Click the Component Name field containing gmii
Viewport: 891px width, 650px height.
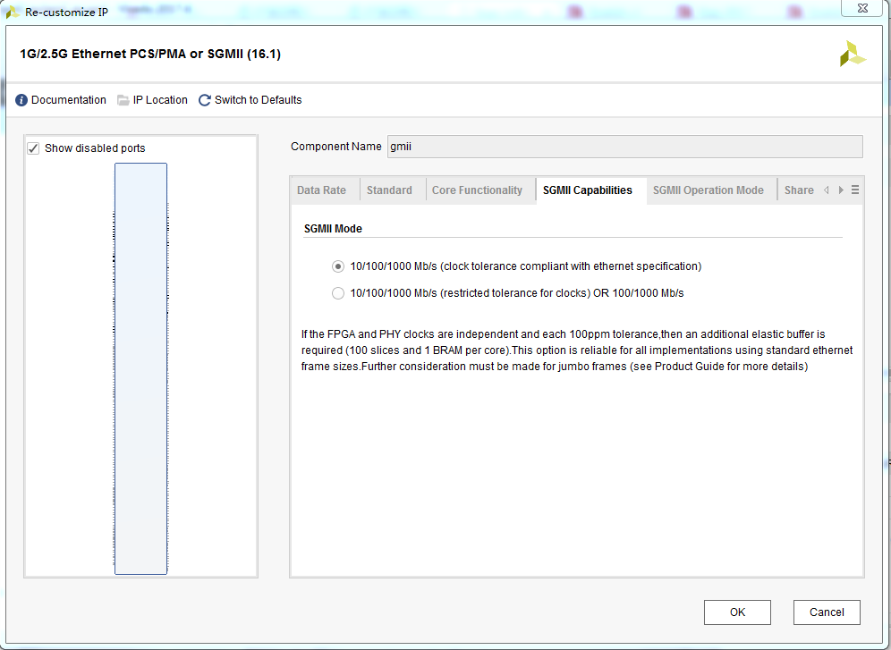[625, 147]
